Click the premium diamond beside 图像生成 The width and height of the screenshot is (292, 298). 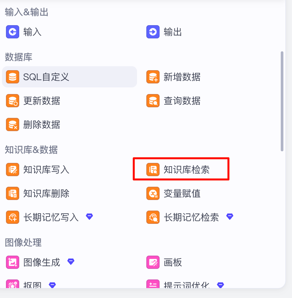(x=71, y=262)
